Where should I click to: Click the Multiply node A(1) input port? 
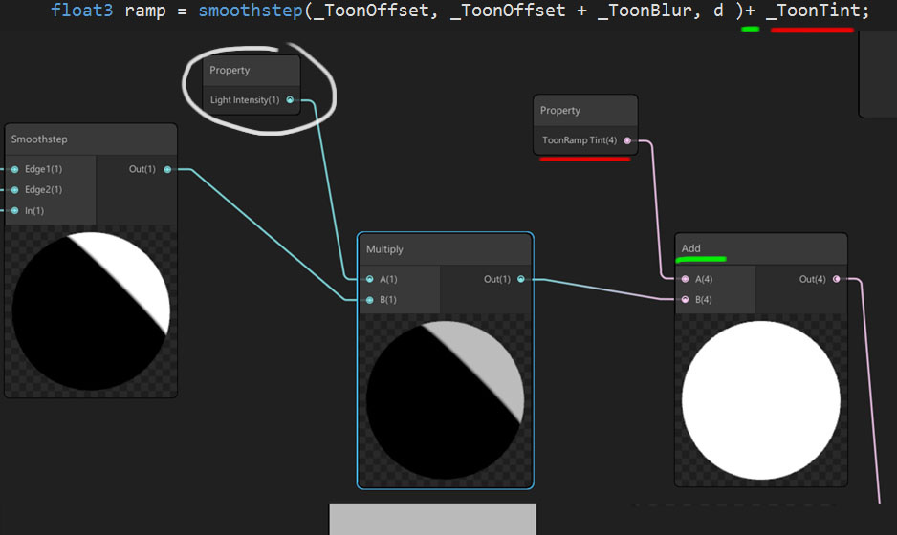370,280
